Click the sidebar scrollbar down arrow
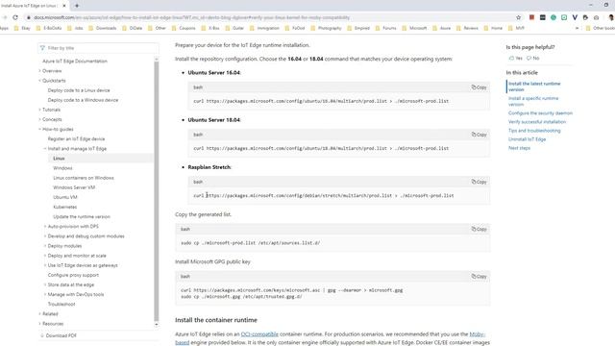615x346 pixels. 157,325
